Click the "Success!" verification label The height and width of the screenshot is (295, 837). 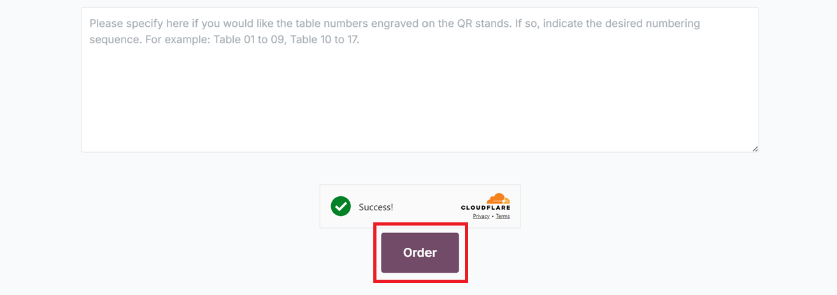376,207
